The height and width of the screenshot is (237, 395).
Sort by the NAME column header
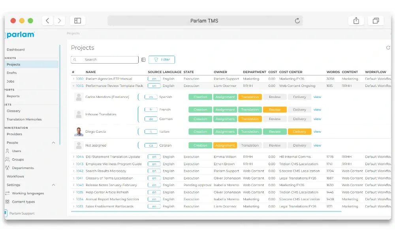pyautogui.click(x=91, y=72)
